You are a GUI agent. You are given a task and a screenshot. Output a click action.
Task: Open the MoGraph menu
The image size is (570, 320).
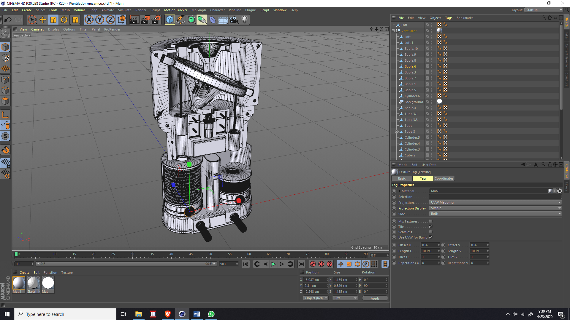[198, 10]
